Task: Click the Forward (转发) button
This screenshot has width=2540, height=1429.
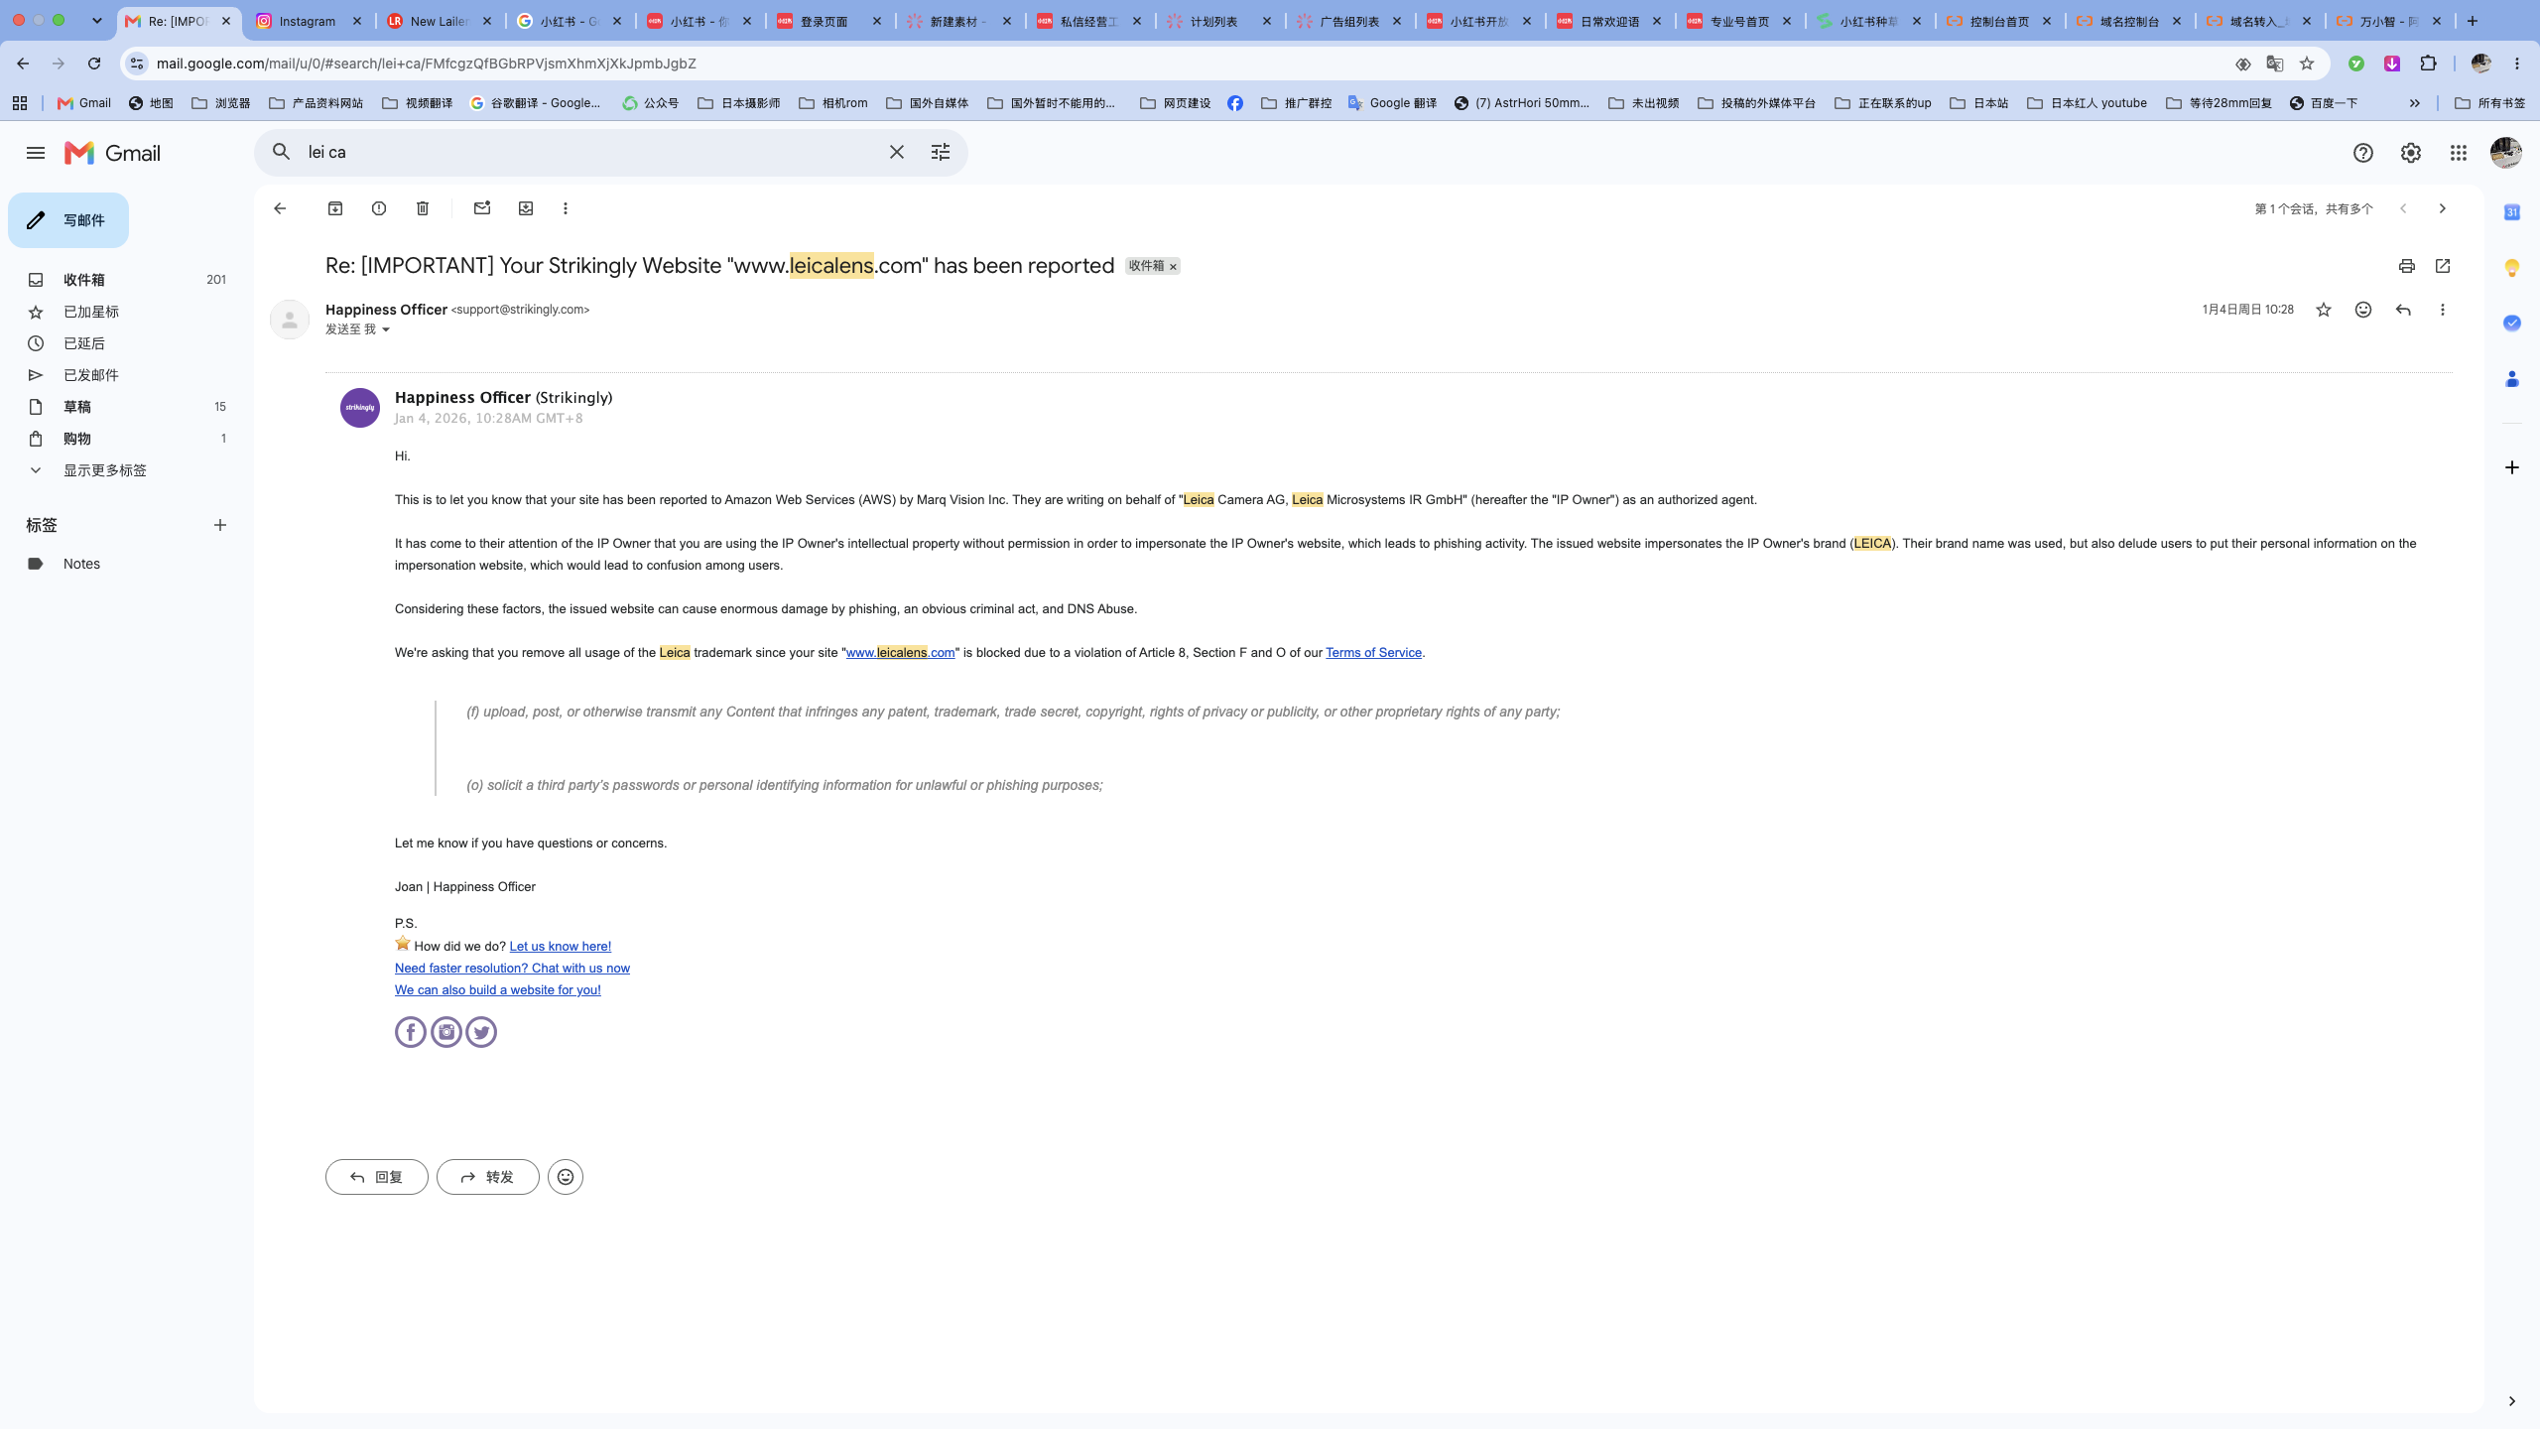Action: 488,1177
